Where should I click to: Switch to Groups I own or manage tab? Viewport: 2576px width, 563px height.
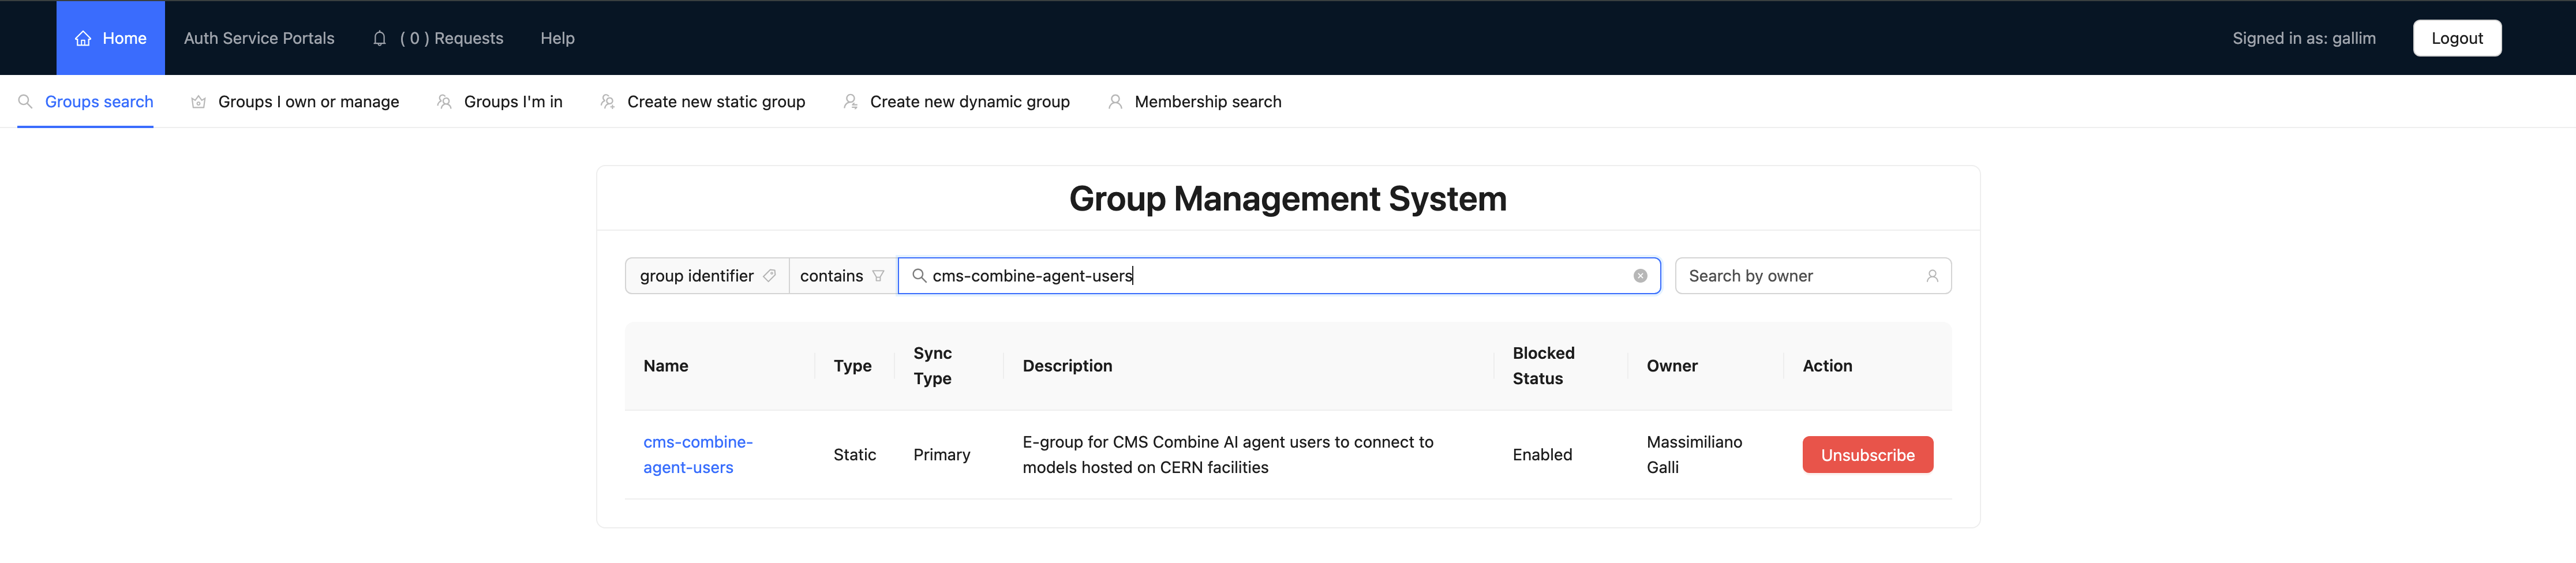[x=295, y=101]
